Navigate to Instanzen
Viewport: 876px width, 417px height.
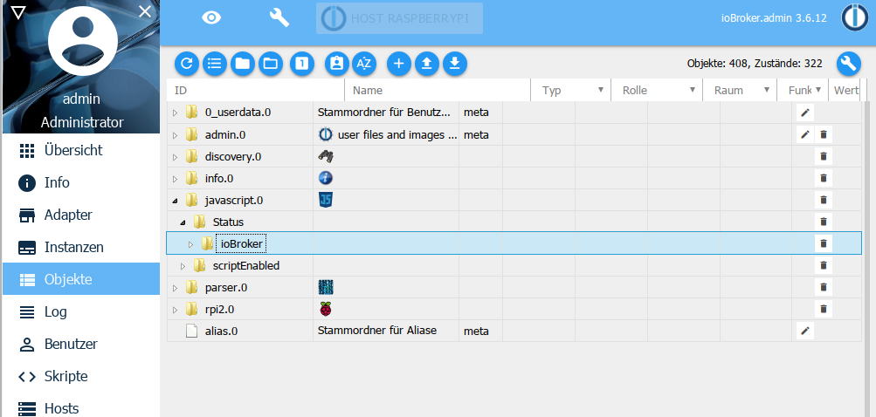tap(81, 247)
